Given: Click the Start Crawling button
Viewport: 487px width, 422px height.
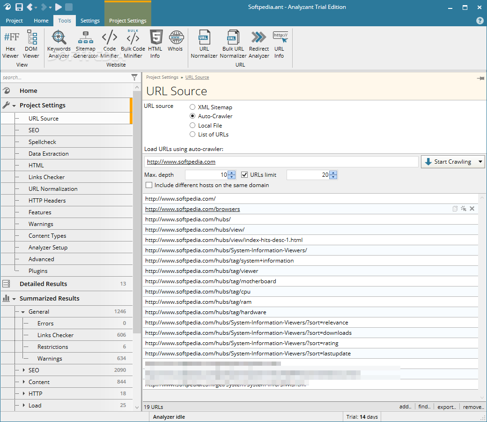Looking at the screenshot, I should coord(449,162).
